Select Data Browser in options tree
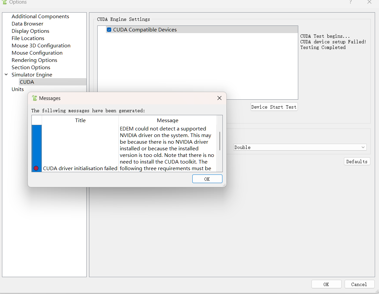Viewport: 379px width, 294px height. pyautogui.click(x=27, y=24)
